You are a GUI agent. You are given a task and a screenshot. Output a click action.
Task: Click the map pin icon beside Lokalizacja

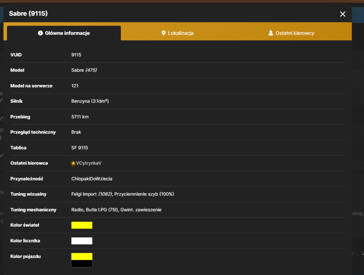pos(163,33)
